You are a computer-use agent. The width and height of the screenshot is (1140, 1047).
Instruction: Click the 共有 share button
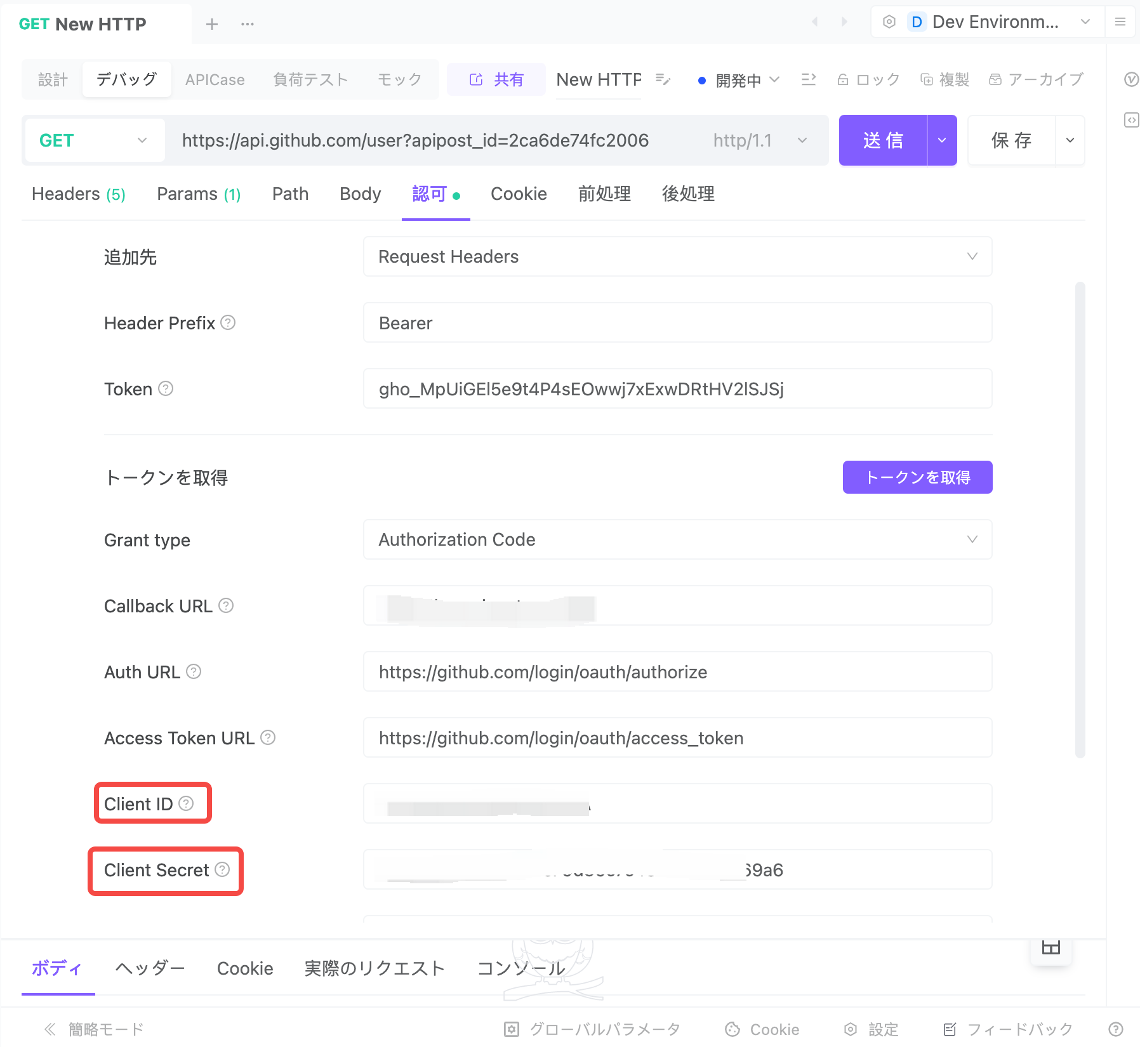496,79
